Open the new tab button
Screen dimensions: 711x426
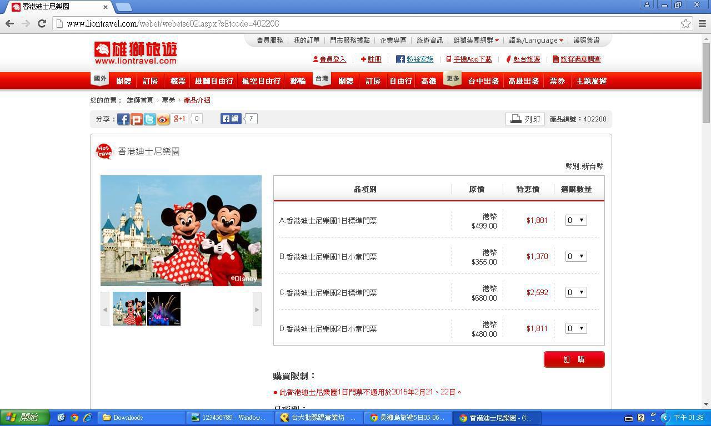click(x=124, y=7)
